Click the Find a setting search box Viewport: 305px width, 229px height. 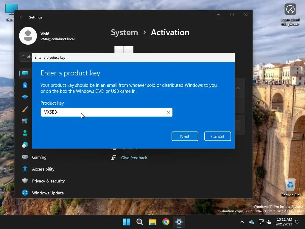point(26,57)
